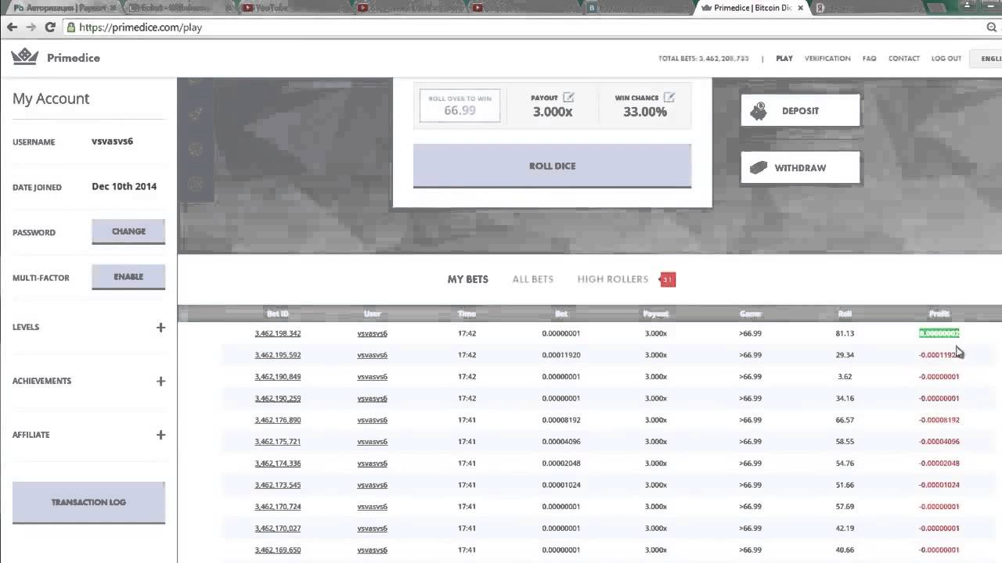Switch to the Payeer browser tab
Screen dimensions: 1002x563
coord(64,8)
